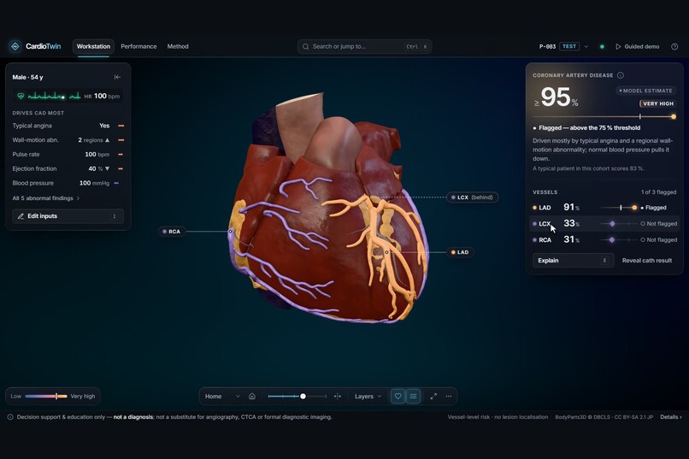Click the Low to Very high risk legend bar
This screenshot has height=459, width=689.
coord(46,397)
